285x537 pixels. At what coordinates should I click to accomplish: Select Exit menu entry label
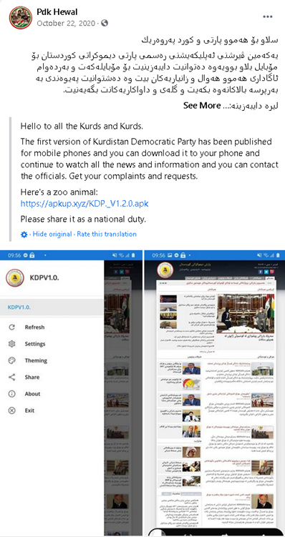(x=29, y=410)
